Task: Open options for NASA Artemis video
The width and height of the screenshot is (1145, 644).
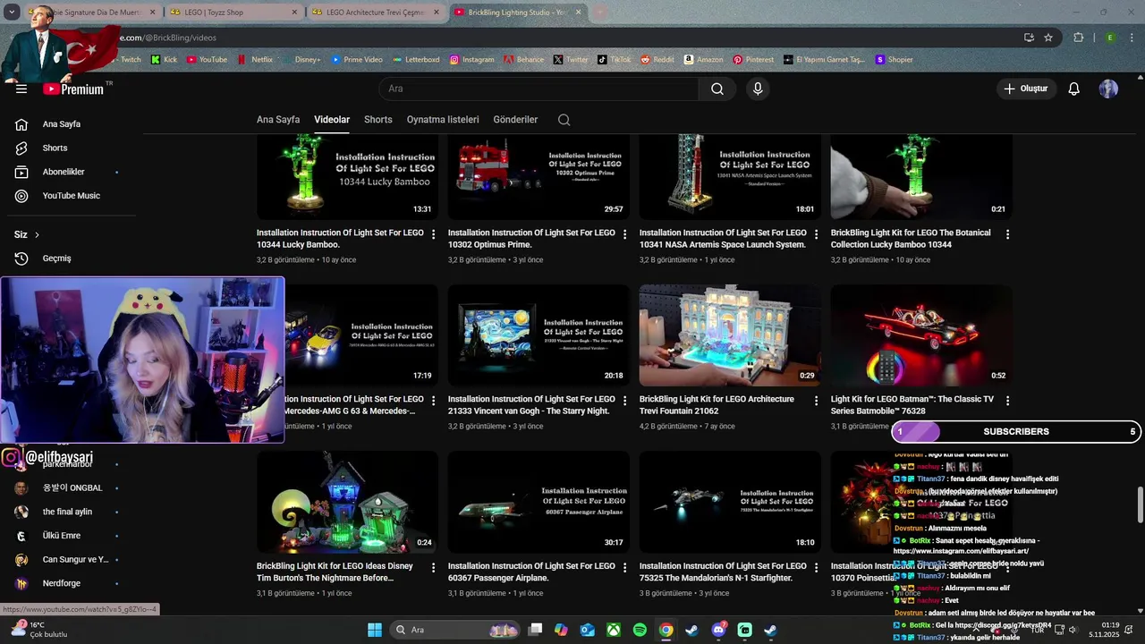Action: tap(816, 234)
